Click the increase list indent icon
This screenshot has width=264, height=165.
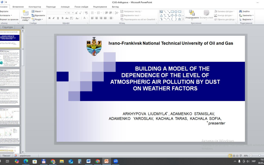tap(111, 13)
